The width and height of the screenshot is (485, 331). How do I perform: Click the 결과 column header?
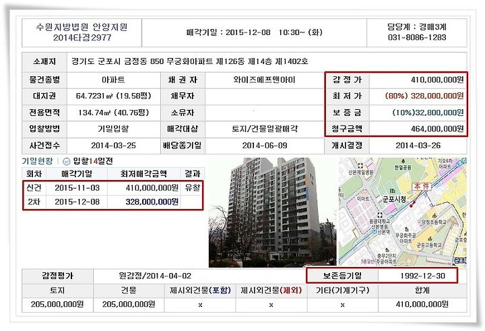click(x=192, y=174)
